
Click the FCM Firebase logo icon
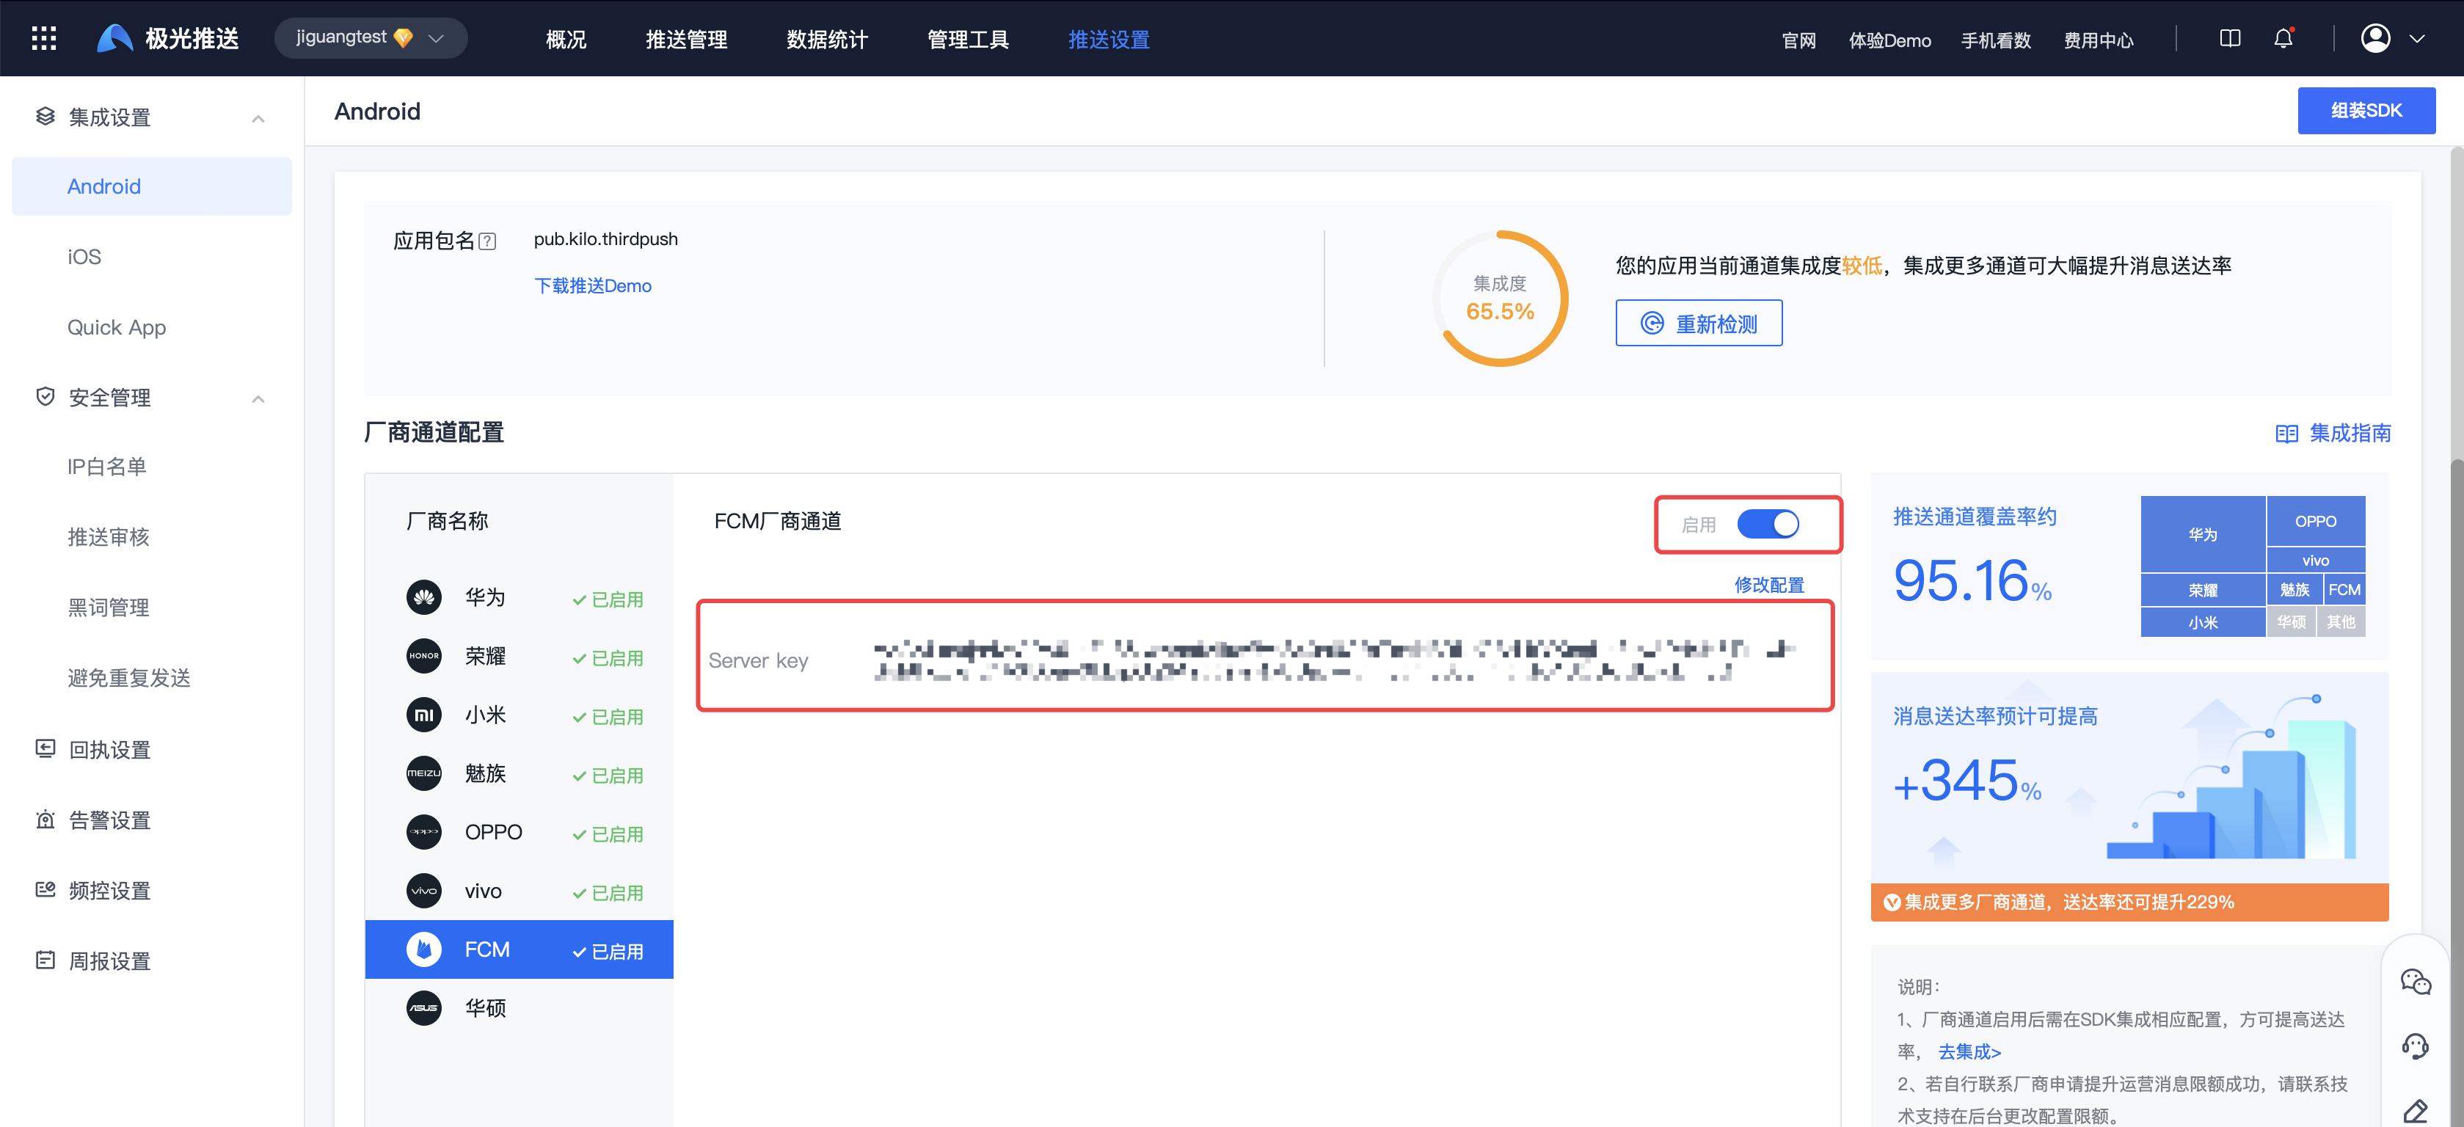(423, 949)
